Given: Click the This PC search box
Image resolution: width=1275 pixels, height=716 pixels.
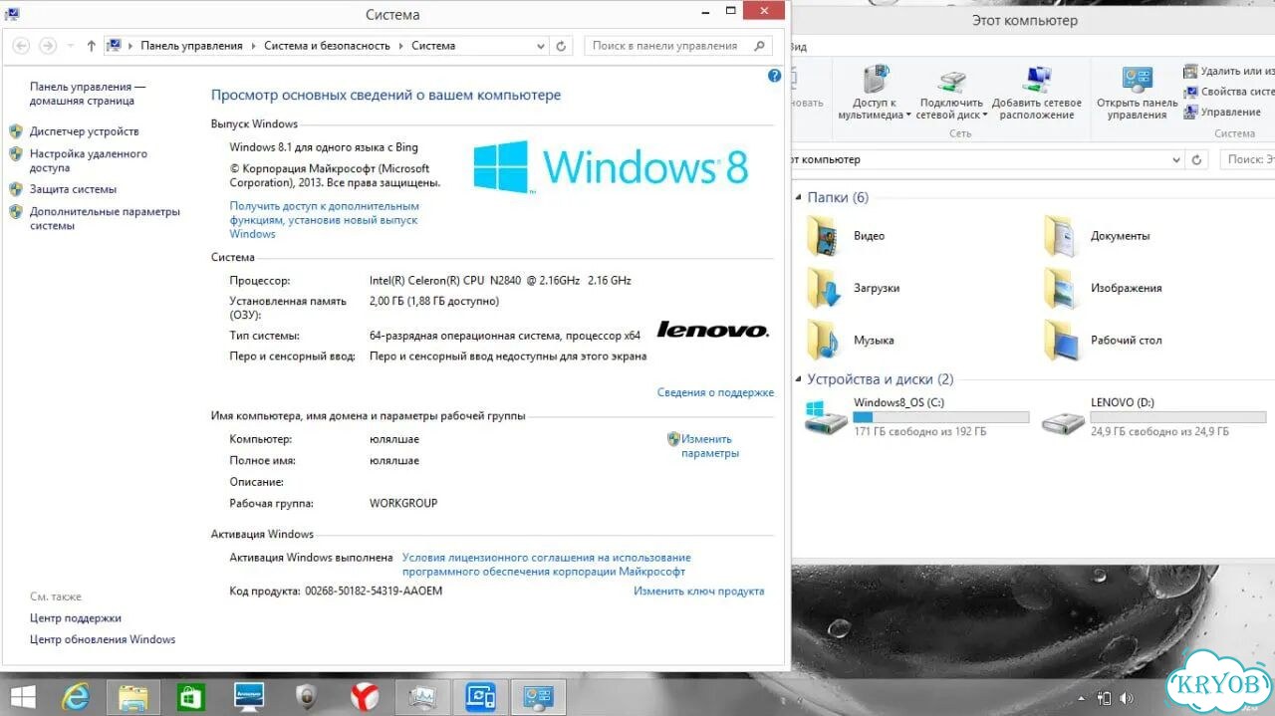Looking at the screenshot, I should pos(1247,159).
